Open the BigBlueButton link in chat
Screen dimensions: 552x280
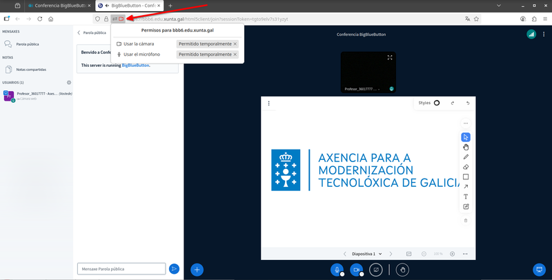coord(135,66)
